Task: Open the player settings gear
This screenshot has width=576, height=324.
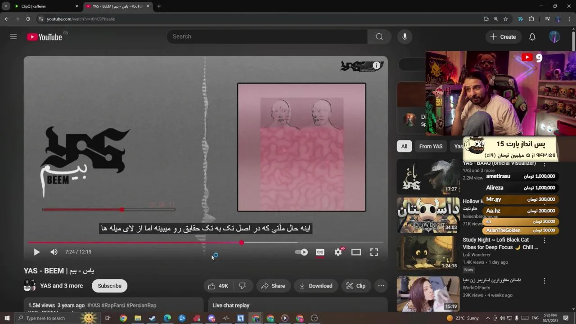Action: [338, 252]
